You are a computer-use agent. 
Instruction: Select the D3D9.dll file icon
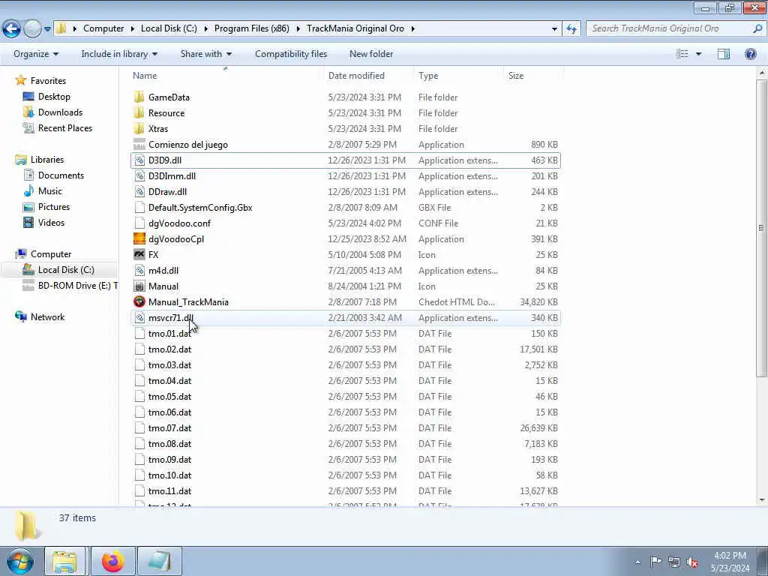click(x=139, y=160)
